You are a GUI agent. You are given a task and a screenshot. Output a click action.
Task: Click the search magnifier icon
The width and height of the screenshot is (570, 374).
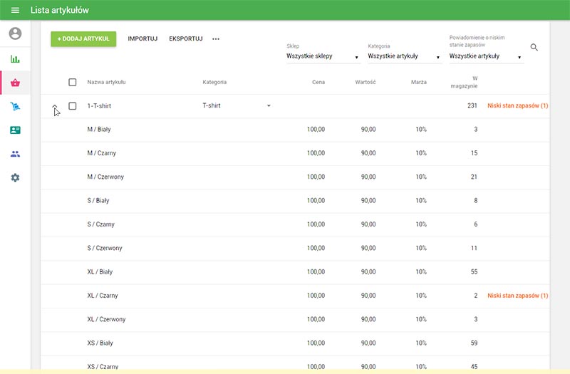pos(534,48)
